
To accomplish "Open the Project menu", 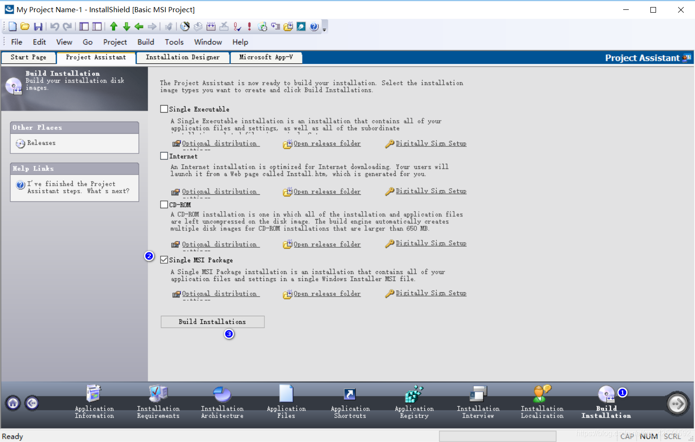I will (115, 42).
